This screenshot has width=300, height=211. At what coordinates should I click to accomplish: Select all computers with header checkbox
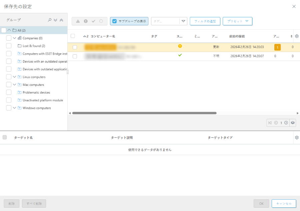pos(73,36)
